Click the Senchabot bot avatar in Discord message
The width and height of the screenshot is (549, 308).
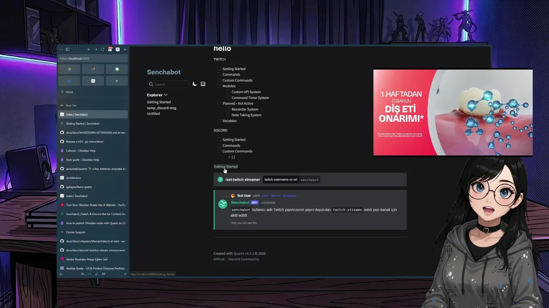(x=223, y=204)
